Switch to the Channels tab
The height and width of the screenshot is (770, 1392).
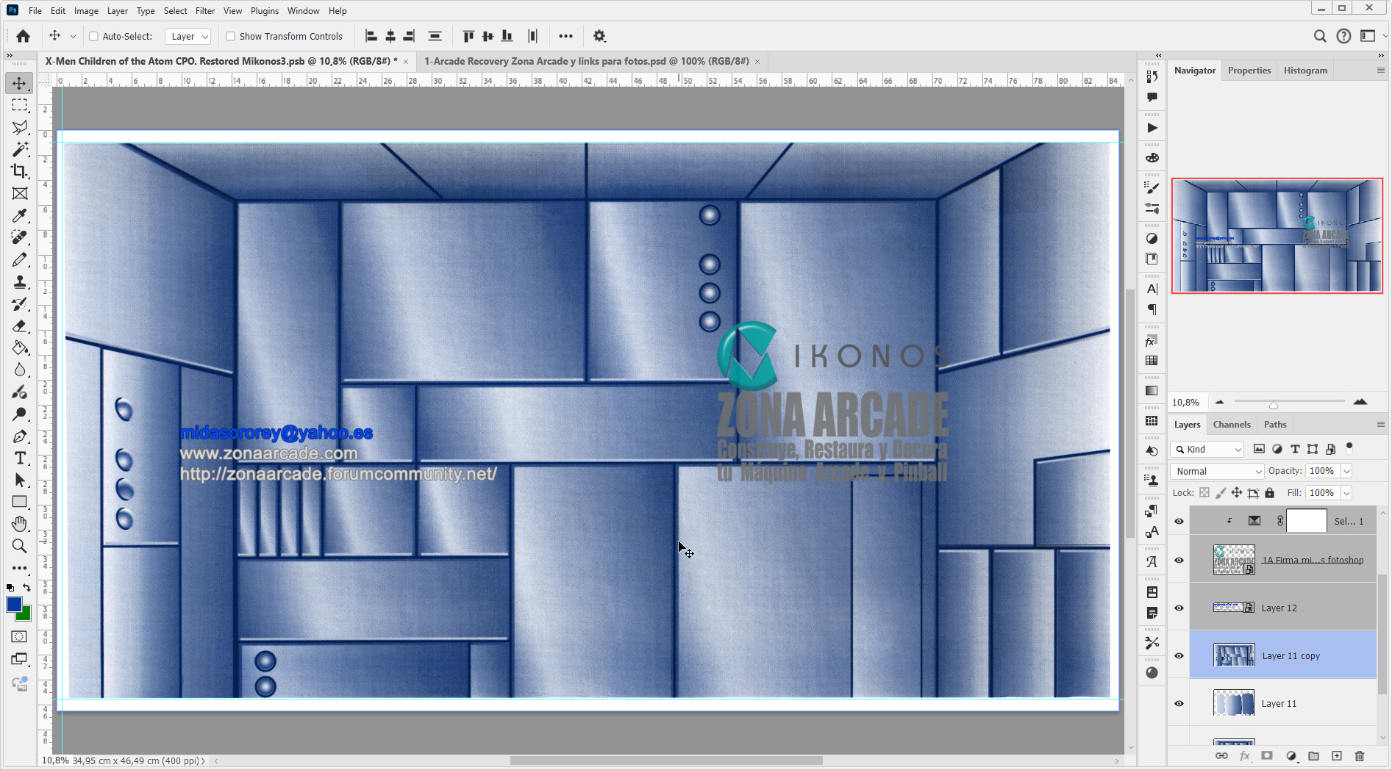click(x=1232, y=425)
